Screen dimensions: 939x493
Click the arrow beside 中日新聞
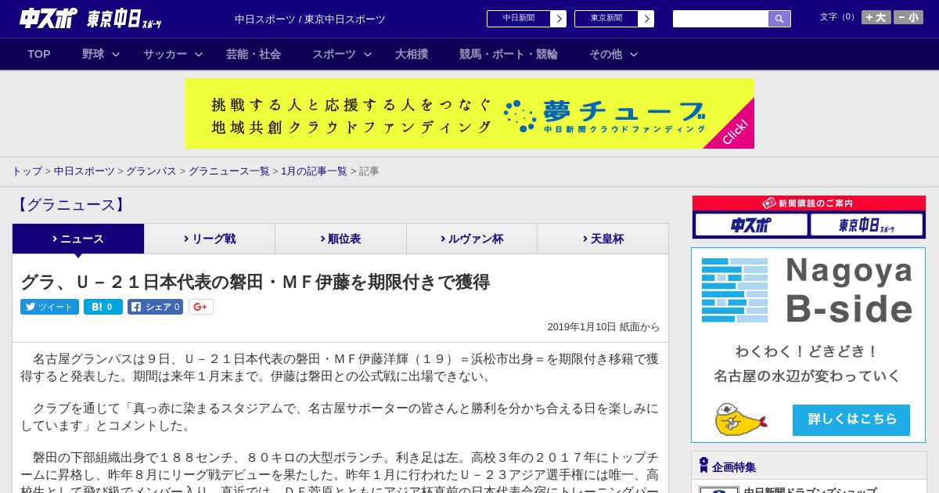point(559,19)
